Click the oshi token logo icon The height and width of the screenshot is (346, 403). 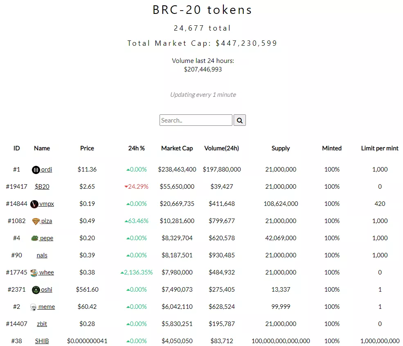click(x=36, y=290)
